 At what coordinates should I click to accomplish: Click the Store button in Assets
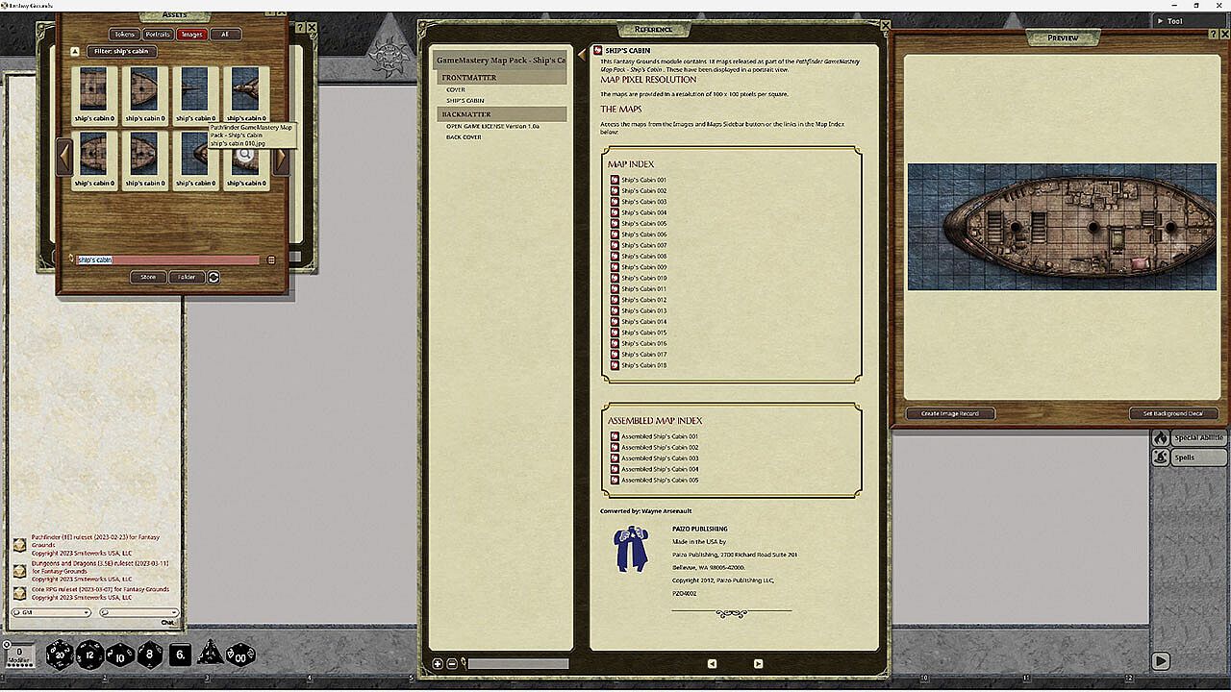[148, 277]
